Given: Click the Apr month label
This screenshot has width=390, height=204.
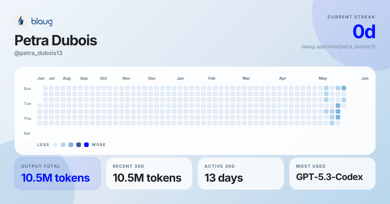Looking at the screenshot, I should pos(283,78).
